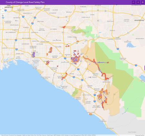Click the LA PALMA map label
This screenshot has height=136, width=145.
(x=40, y=44)
